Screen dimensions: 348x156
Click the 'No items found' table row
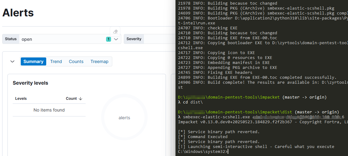click(49, 110)
